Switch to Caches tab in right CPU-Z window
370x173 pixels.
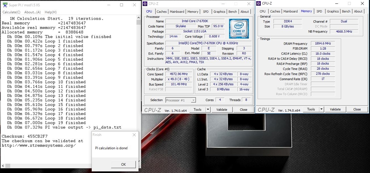(x=275, y=11)
